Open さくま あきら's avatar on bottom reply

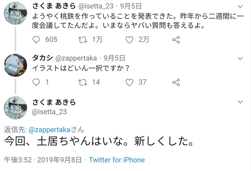pyautogui.click(x=15, y=108)
